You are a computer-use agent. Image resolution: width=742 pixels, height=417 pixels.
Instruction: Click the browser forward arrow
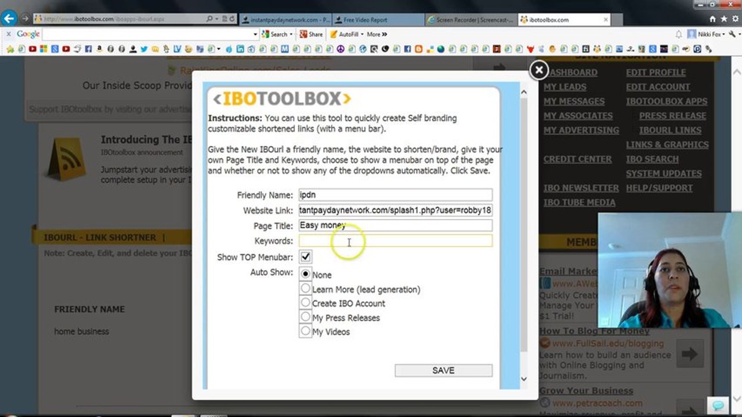26,19
